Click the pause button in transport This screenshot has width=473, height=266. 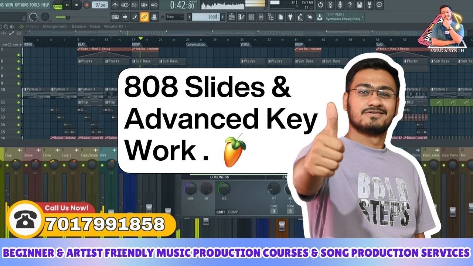pos(67,5)
